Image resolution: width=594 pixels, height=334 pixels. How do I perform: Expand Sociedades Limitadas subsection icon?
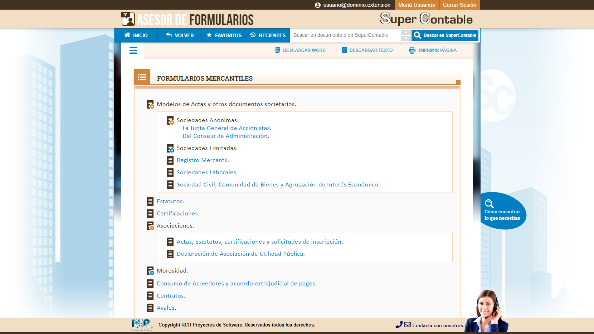tap(171, 148)
